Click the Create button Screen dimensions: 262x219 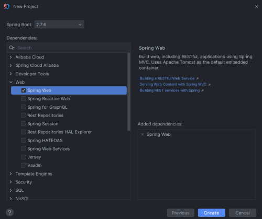[212, 213]
